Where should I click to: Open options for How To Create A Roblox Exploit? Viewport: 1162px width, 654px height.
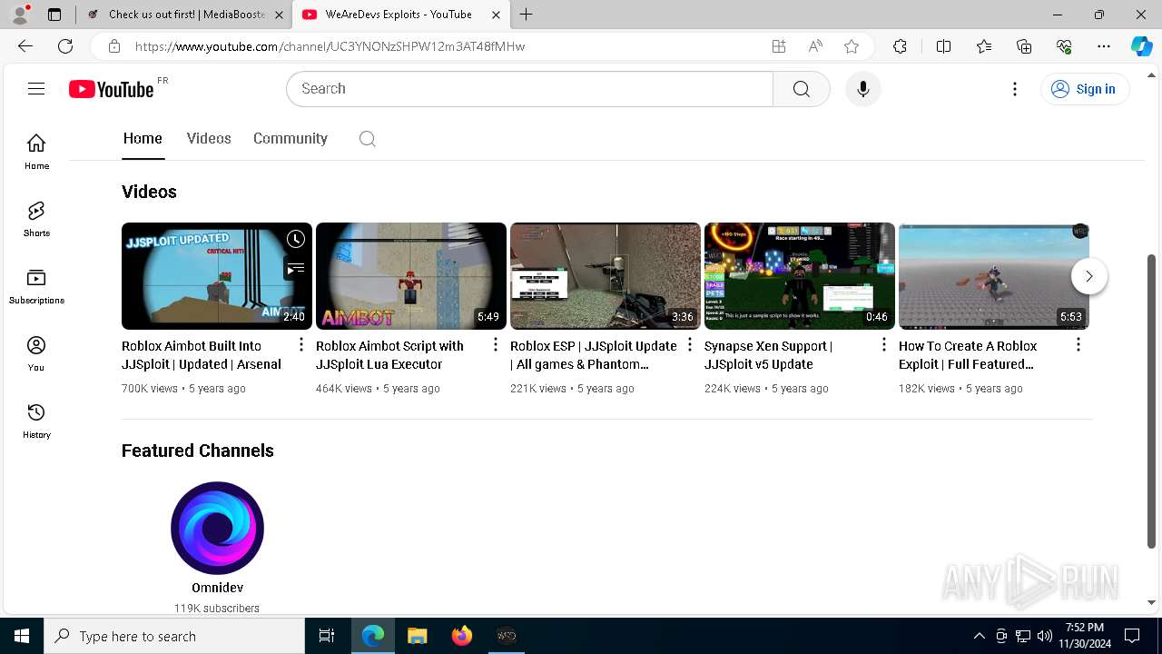[1078, 345]
